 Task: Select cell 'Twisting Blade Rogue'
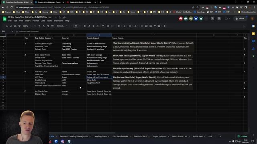tap(48, 44)
